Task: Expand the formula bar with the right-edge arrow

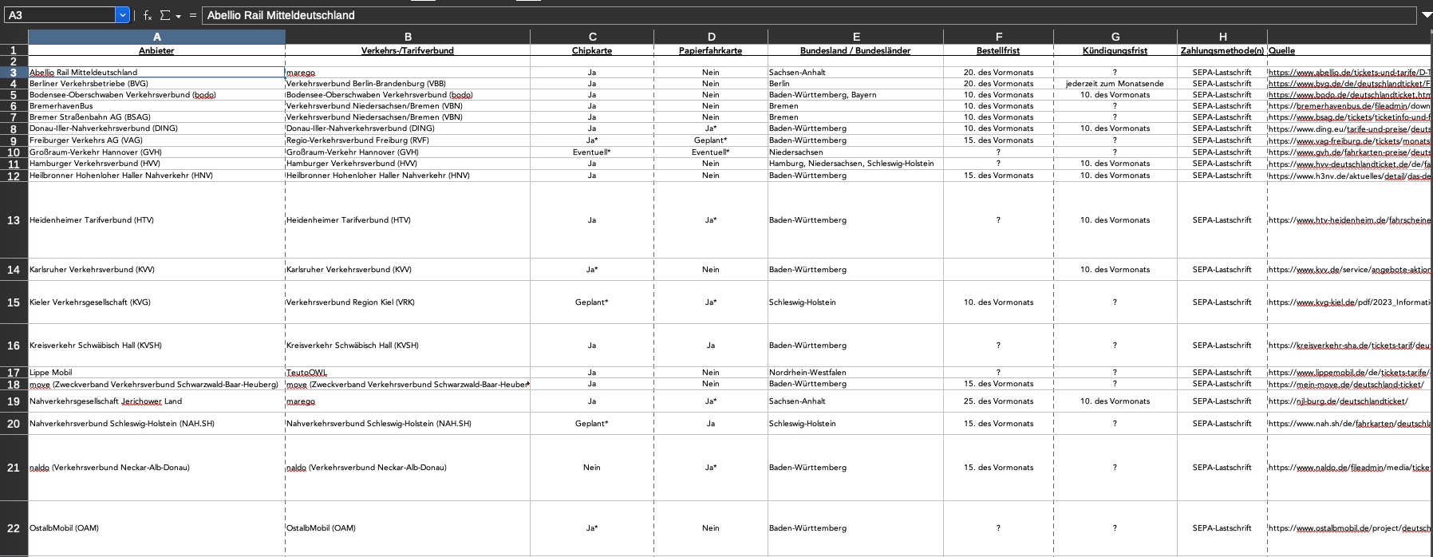Action: click(x=1427, y=14)
